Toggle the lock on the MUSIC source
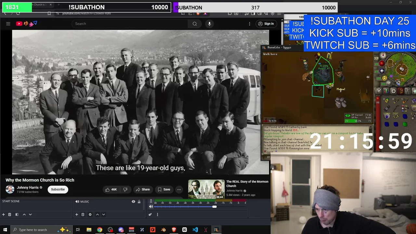 (x=139, y=201)
